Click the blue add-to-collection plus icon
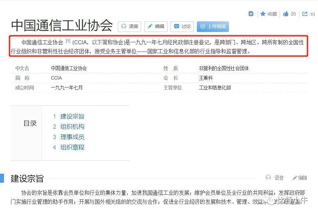Image resolution: width=318 pixels, height=214 pixels. [250, 14]
